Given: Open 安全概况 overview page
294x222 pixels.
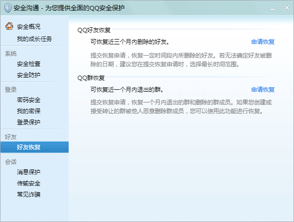Looking at the screenshot, I should (29, 27).
